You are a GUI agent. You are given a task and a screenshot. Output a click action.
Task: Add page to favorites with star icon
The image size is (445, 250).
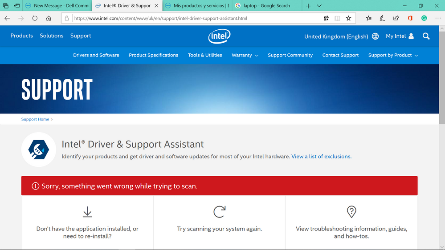coord(348,18)
